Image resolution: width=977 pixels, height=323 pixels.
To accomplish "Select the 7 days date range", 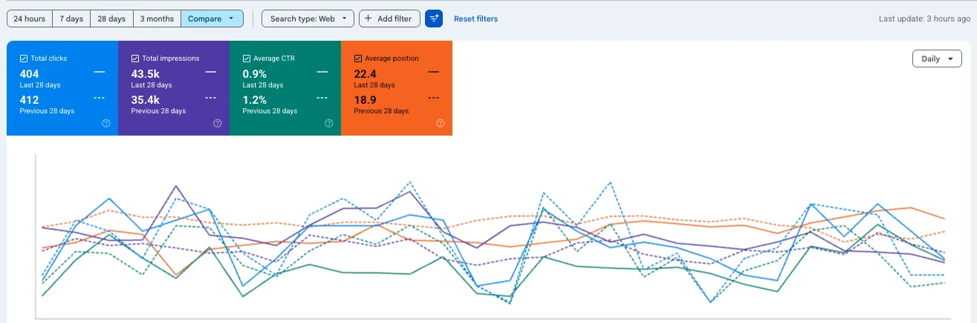I will pos(71,19).
